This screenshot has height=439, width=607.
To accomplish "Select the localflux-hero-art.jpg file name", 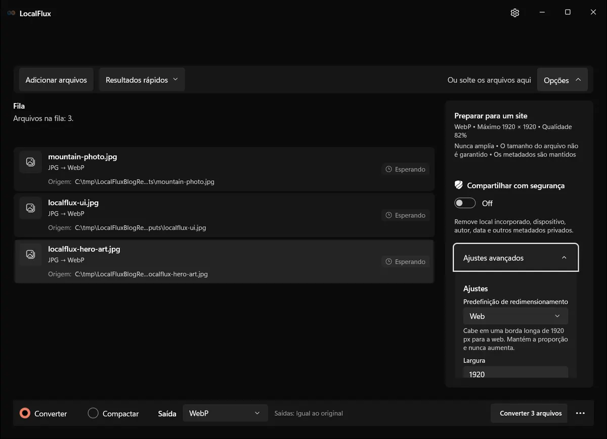I will pyautogui.click(x=84, y=249).
